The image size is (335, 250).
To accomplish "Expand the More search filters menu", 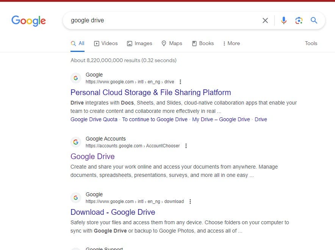I will (232, 43).
